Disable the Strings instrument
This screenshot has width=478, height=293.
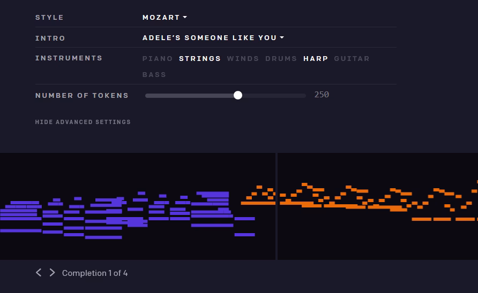[x=200, y=59]
